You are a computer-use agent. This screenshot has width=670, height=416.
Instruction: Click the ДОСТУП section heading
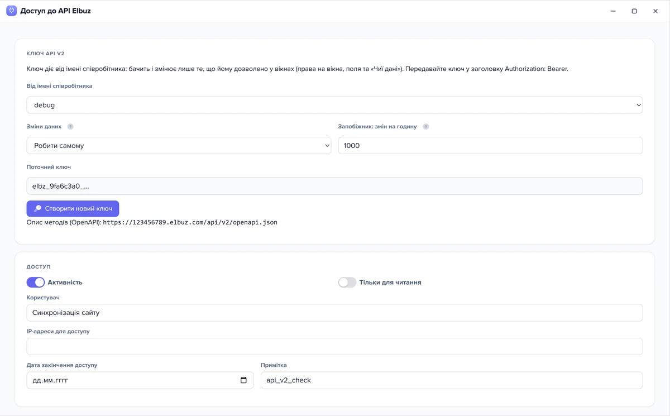point(39,267)
